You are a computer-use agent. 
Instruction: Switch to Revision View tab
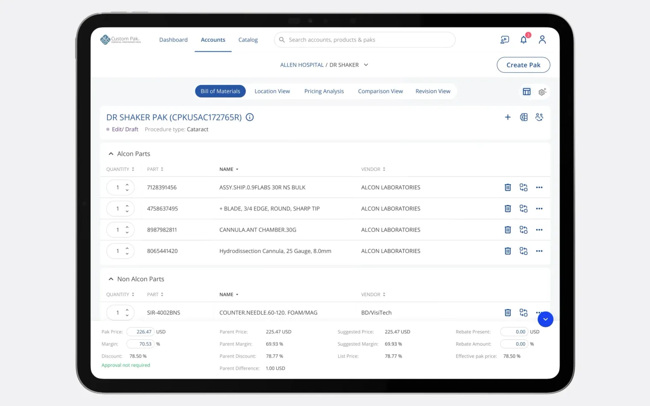tap(433, 91)
